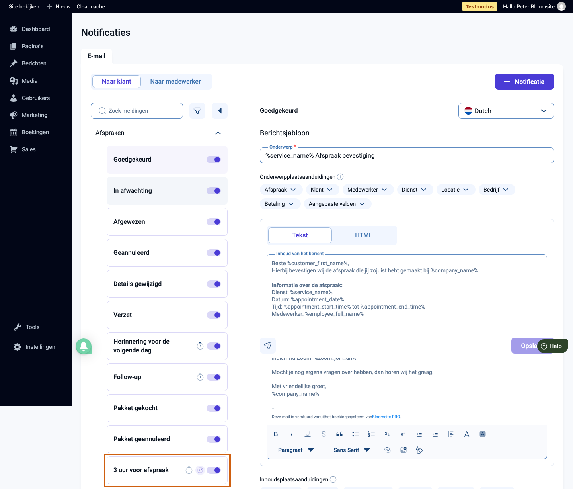Insert an image in the editor

point(403,450)
